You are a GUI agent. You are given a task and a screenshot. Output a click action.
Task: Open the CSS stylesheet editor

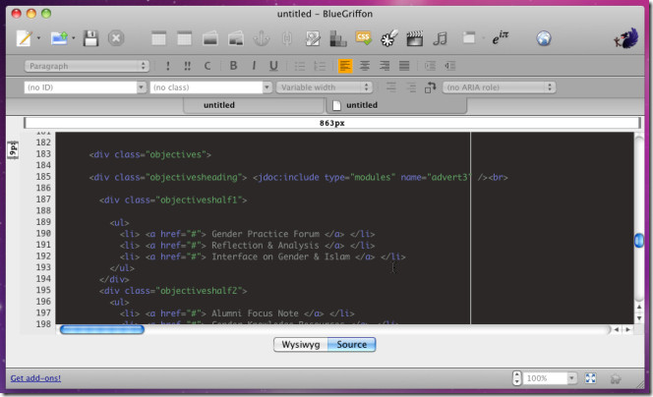(x=363, y=38)
